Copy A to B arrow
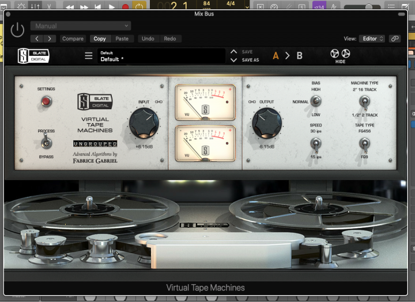Screen dimensions: 415x302 point(288,56)
